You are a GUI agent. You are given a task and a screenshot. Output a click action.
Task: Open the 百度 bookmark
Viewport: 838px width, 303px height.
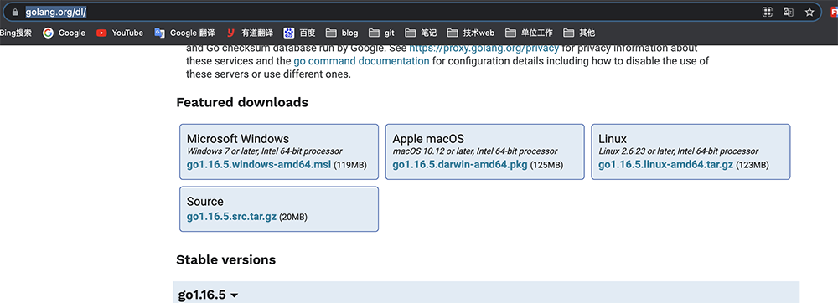tap(299, 33)
